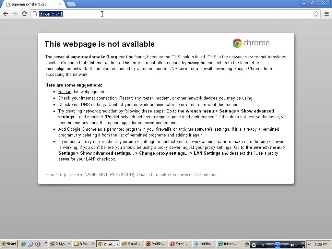Screen dimensions: 332x249
Task: Close the supermariomaker3.org tab
Action: [x=60, y=4]
